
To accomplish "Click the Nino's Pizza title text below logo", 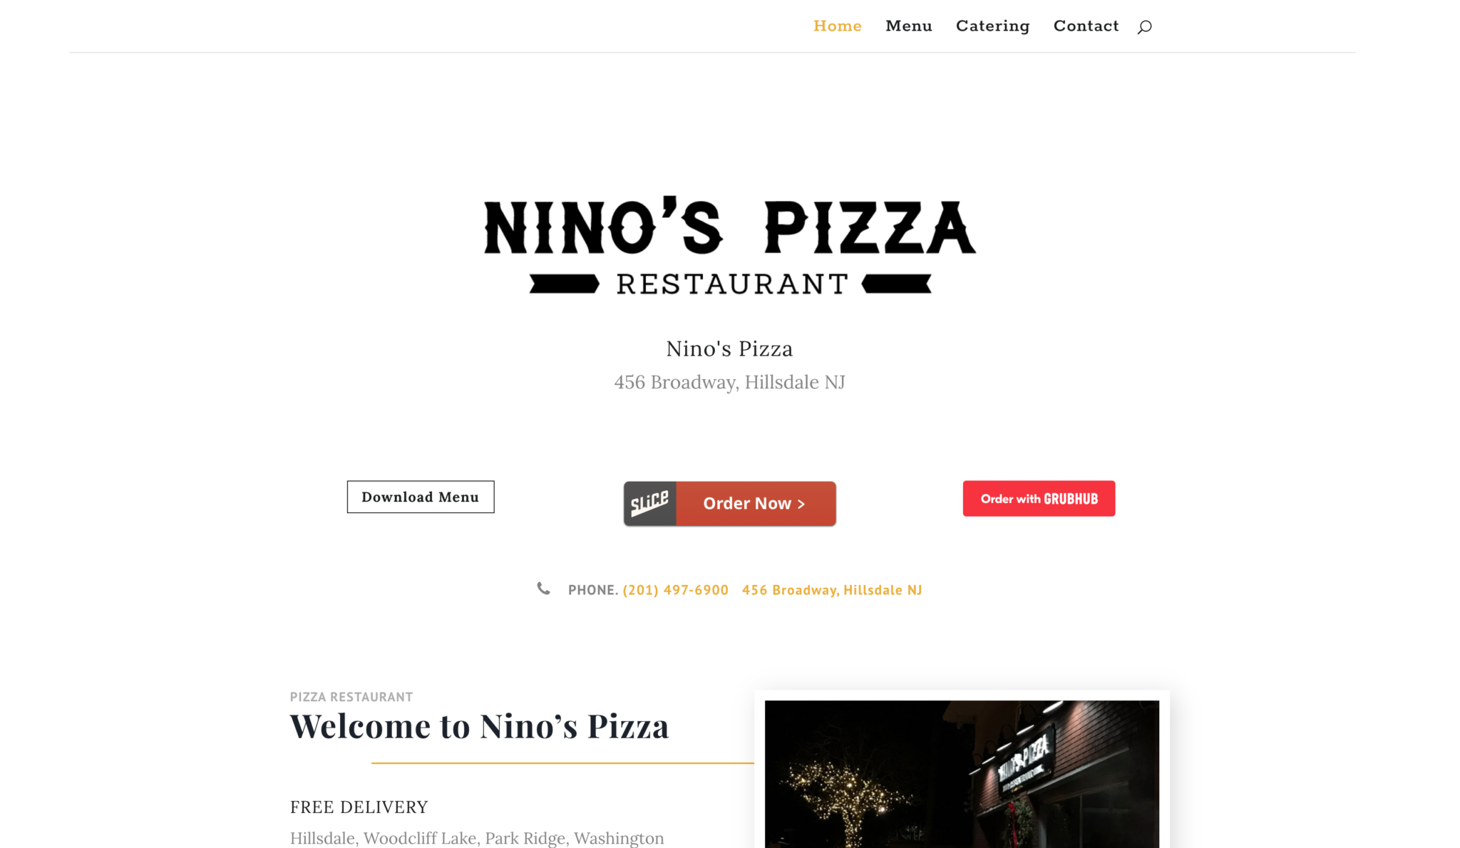I will click(x=729, y=349).
